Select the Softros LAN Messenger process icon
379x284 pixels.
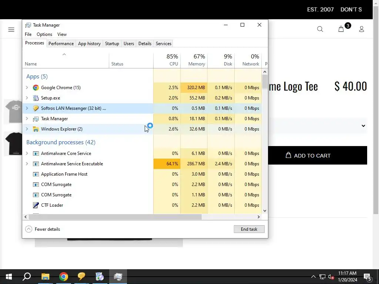click(36, 108)
